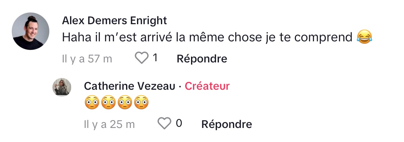Reply to Alex's comment via Répondre

click(202, 59)
